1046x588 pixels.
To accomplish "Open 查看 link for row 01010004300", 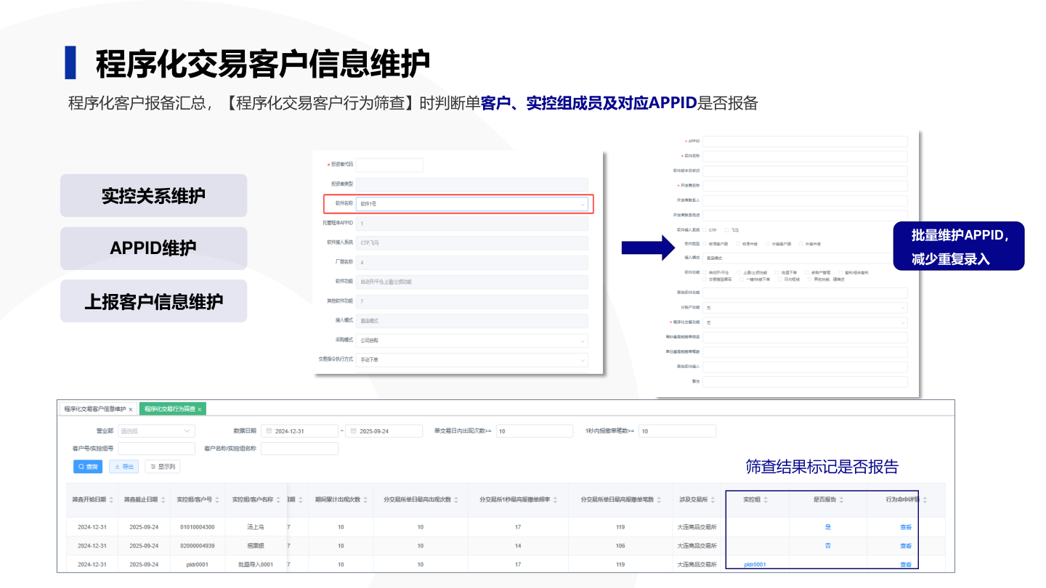I will click(x=906, y=527).
